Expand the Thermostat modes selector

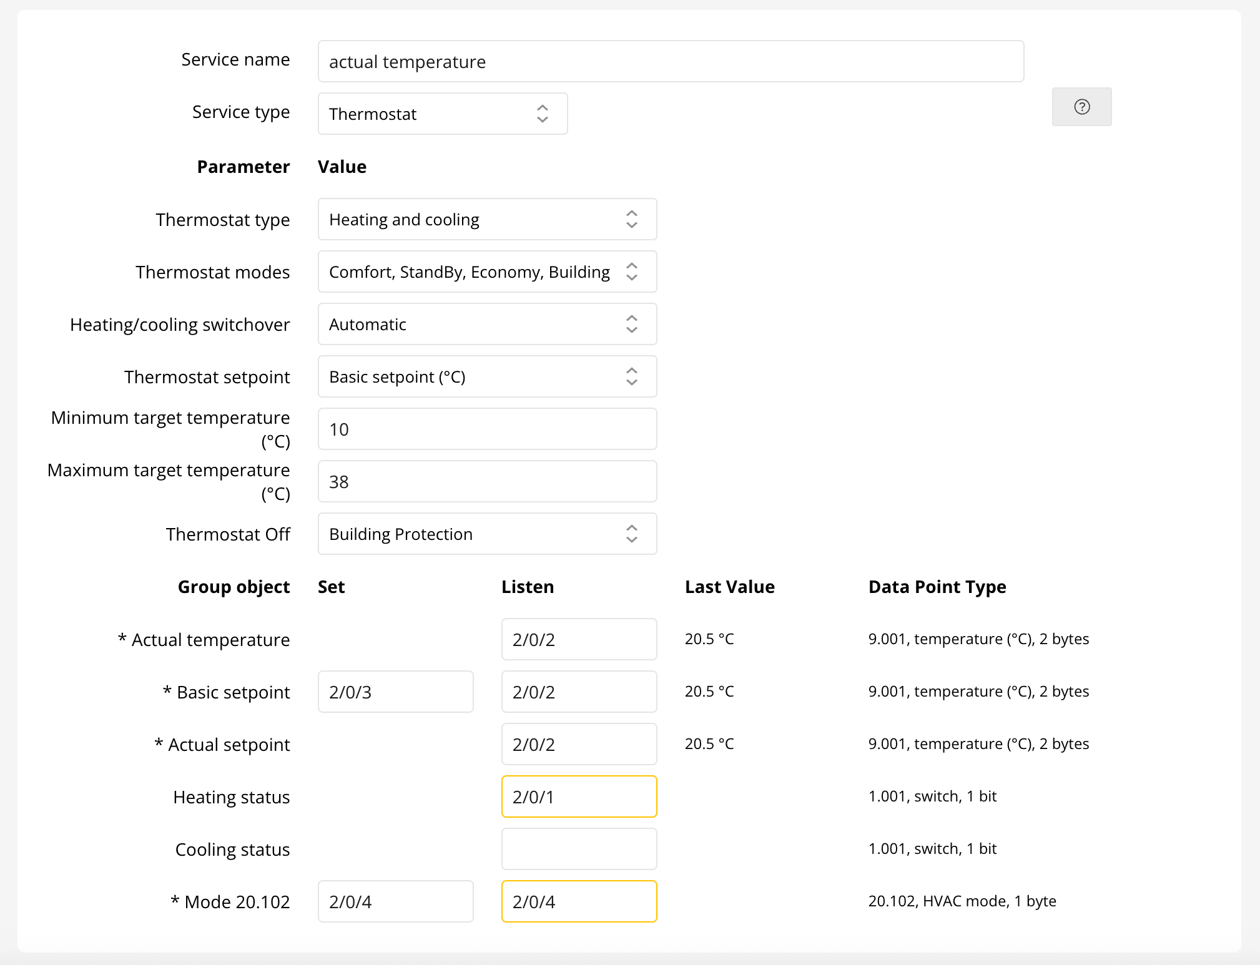coord(487,272)
